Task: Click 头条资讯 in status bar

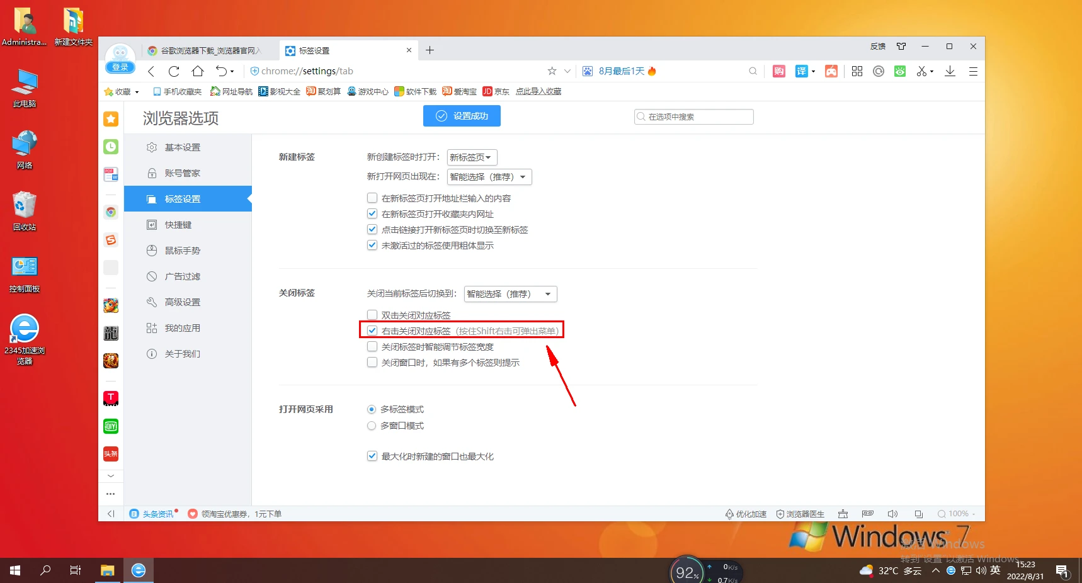Action: [x=153, y=514]
